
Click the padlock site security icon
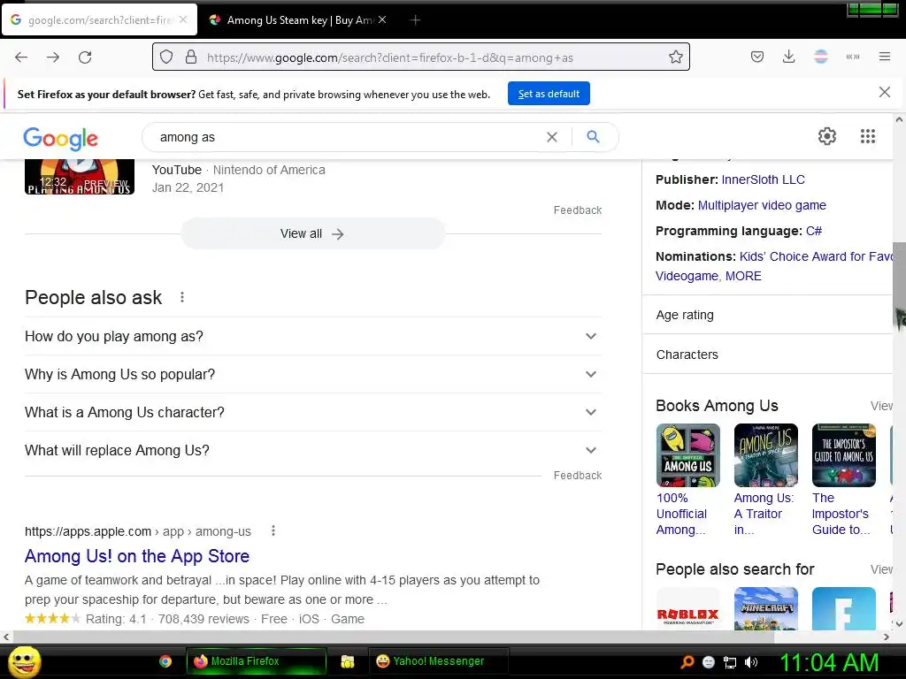[191, 57]
